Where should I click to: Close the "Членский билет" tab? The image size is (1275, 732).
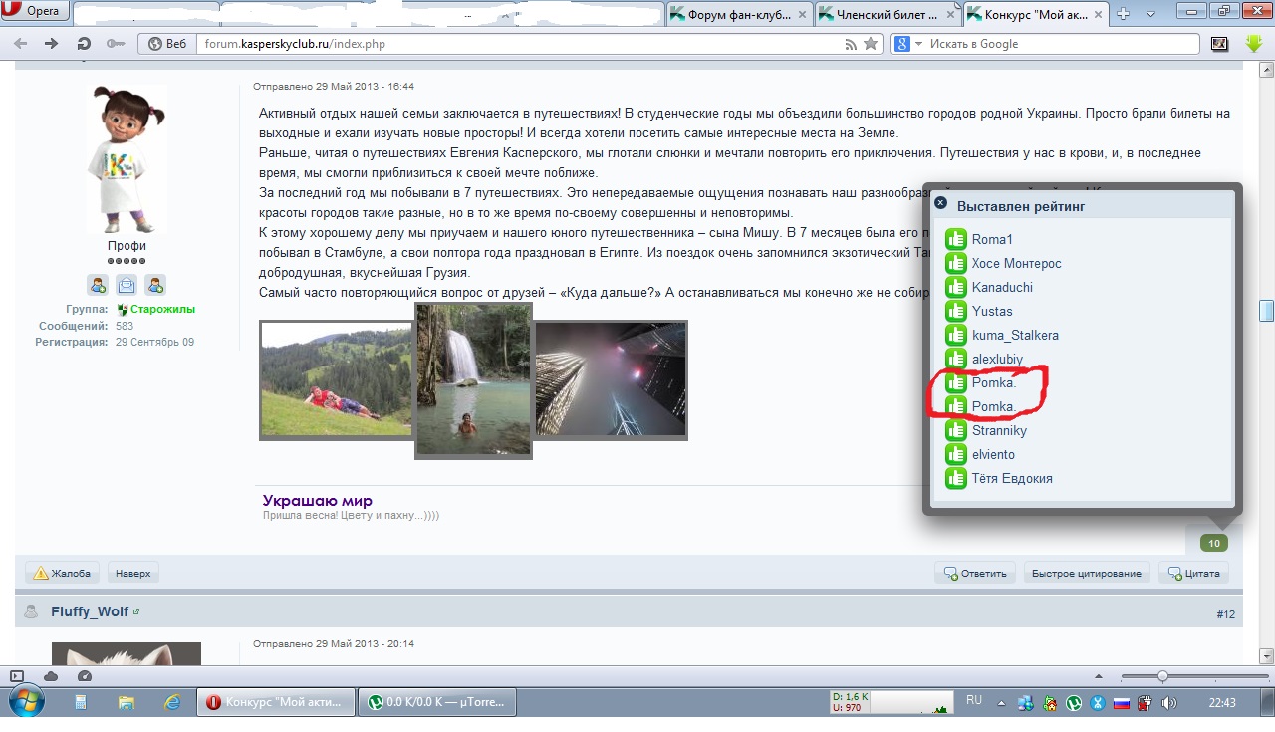click(949, 15)
